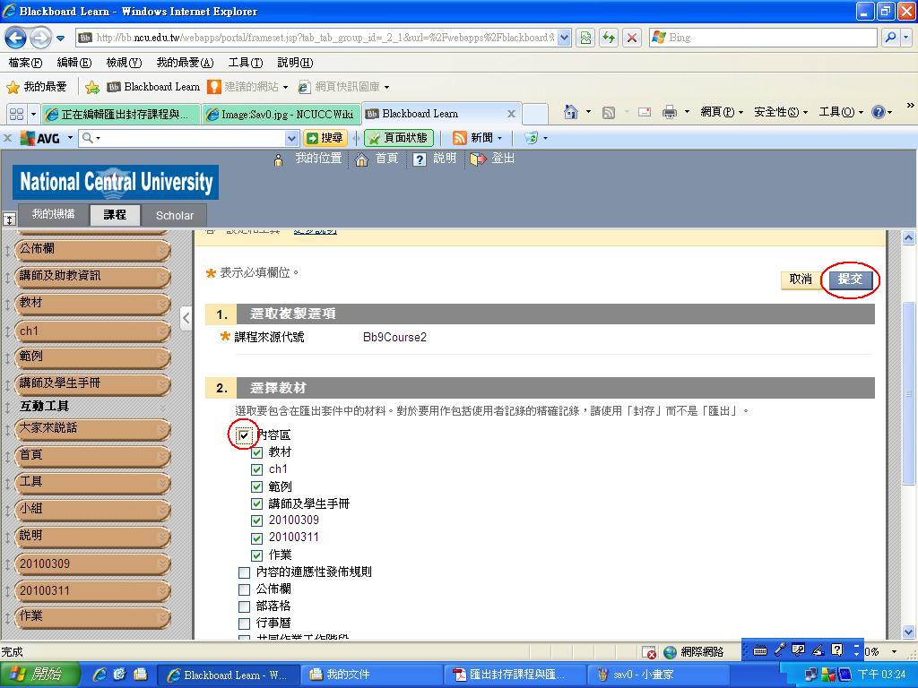This screenshot has width=918, height=688.
Task: Click the 提交 submit button
Action: 850,279
